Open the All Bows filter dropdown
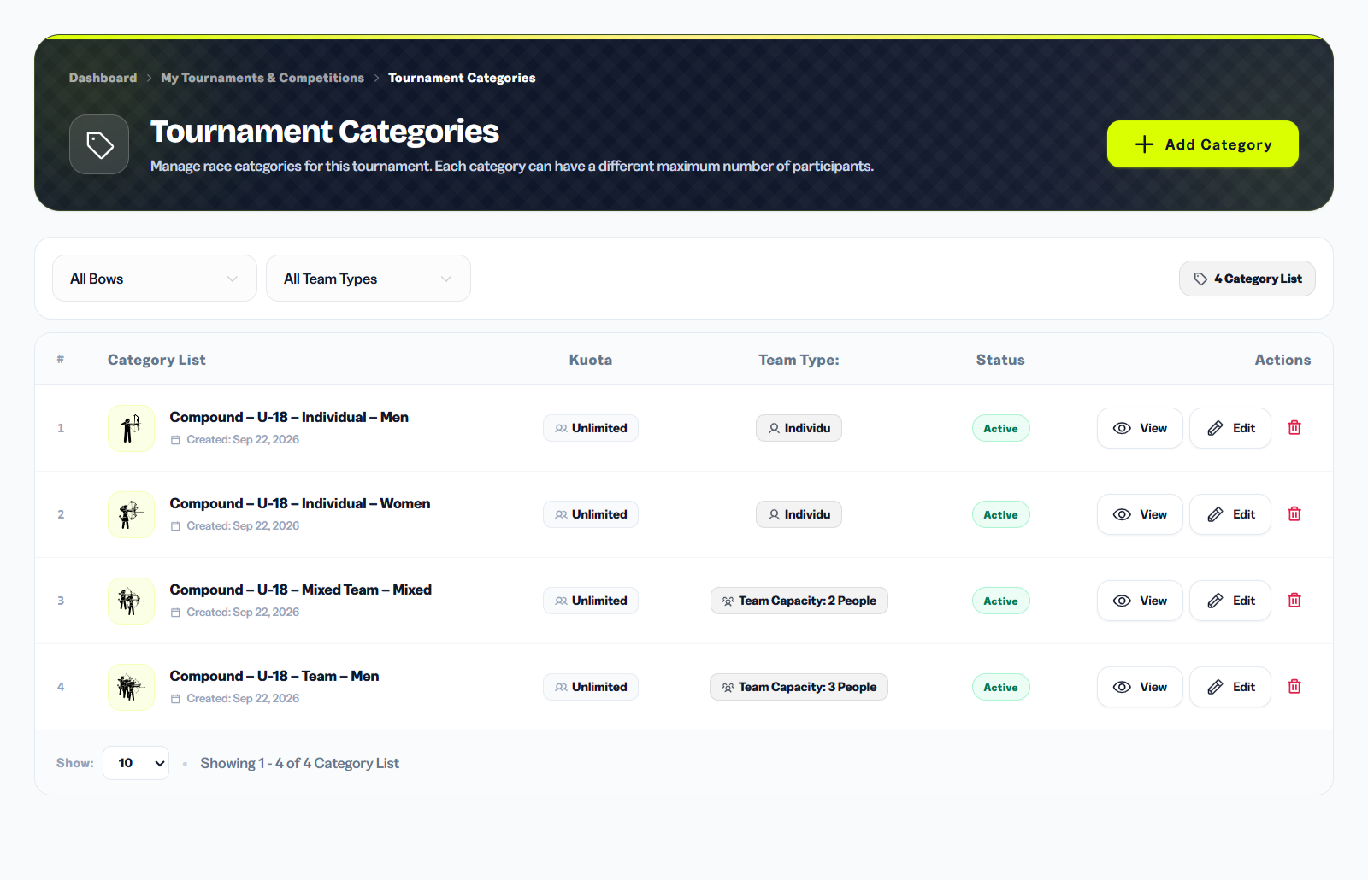The image size is (1368, 880). point(155,279)
